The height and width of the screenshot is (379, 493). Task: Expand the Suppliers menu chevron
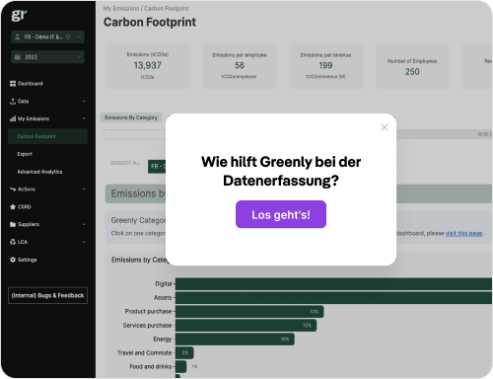coord(84,224)
